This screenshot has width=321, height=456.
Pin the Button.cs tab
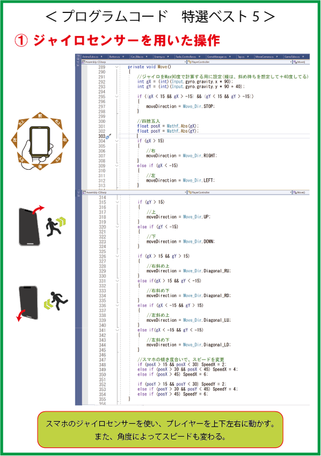[x=123, y=57]
